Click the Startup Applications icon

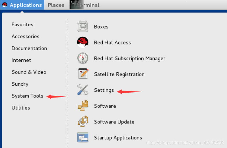[83, 137]
